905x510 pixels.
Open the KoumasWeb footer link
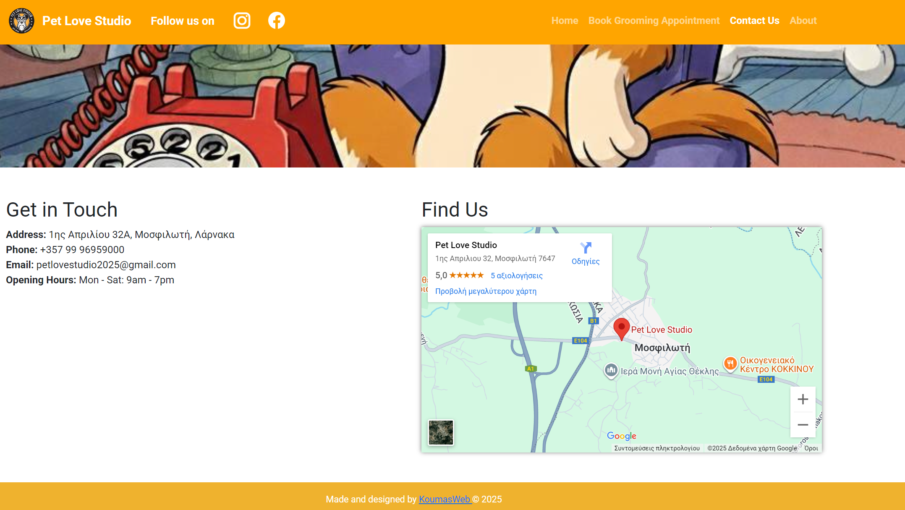point(445,499)
